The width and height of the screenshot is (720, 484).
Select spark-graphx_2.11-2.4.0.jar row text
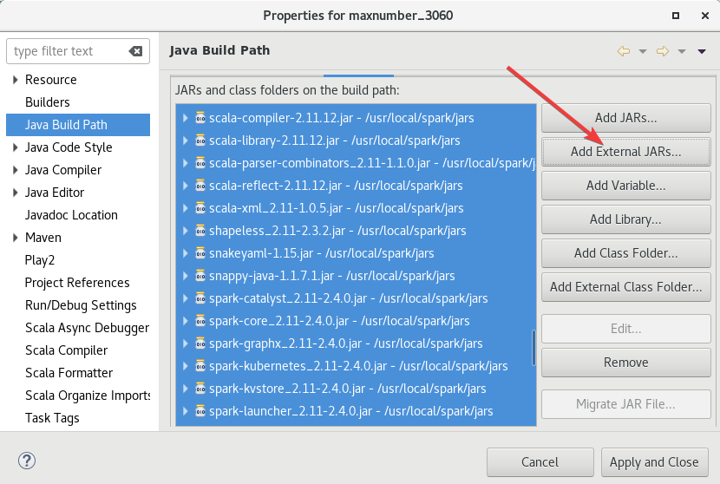[x=346, y=343]
